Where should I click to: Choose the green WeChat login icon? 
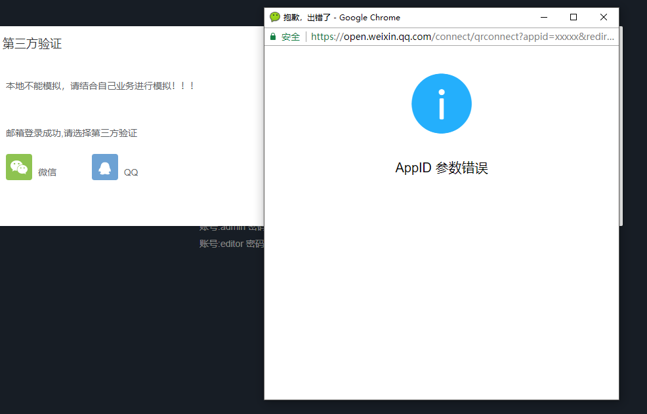pos(19,167)
